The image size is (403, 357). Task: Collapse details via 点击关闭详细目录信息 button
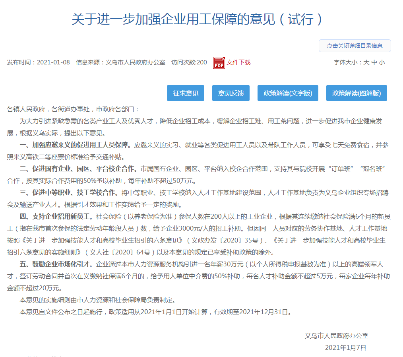click(x=355, y=46)
